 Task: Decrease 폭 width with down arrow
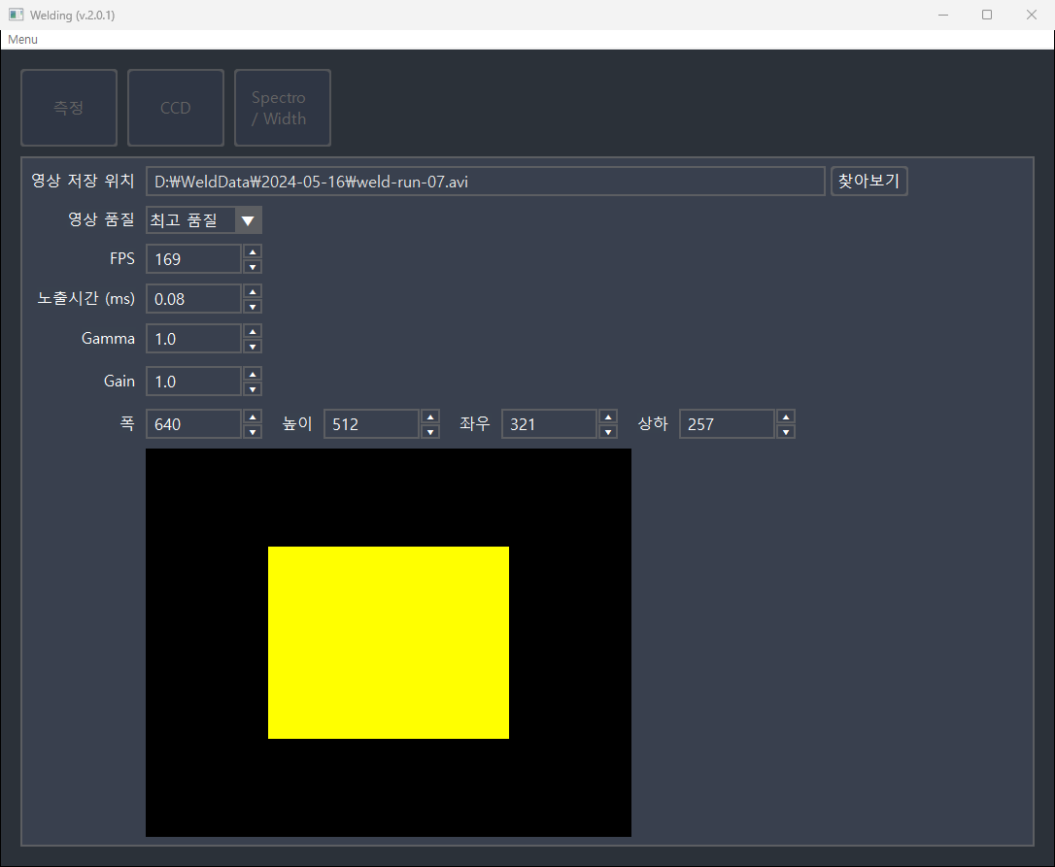[x=253, y=432]
